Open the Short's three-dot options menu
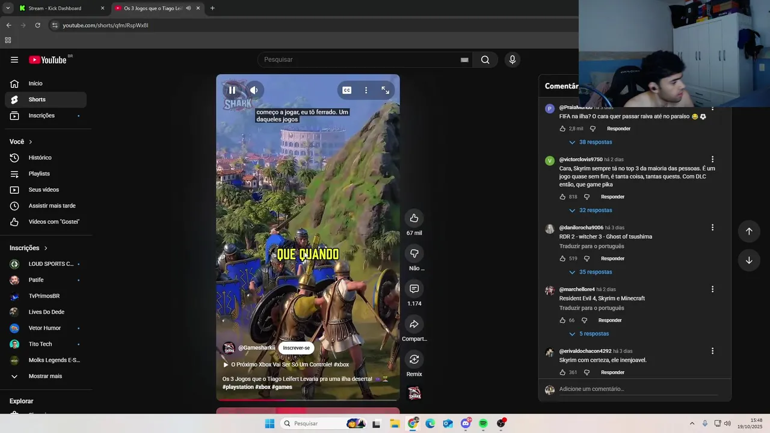Screen dimensions: 770x433 pos(366,90)
